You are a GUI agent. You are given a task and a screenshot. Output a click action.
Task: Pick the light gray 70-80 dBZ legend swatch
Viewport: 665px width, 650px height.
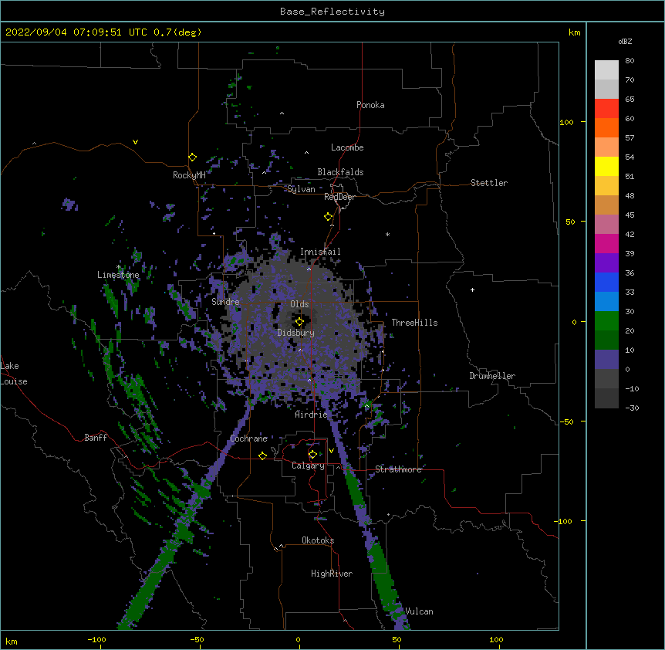tap(606, 69)
